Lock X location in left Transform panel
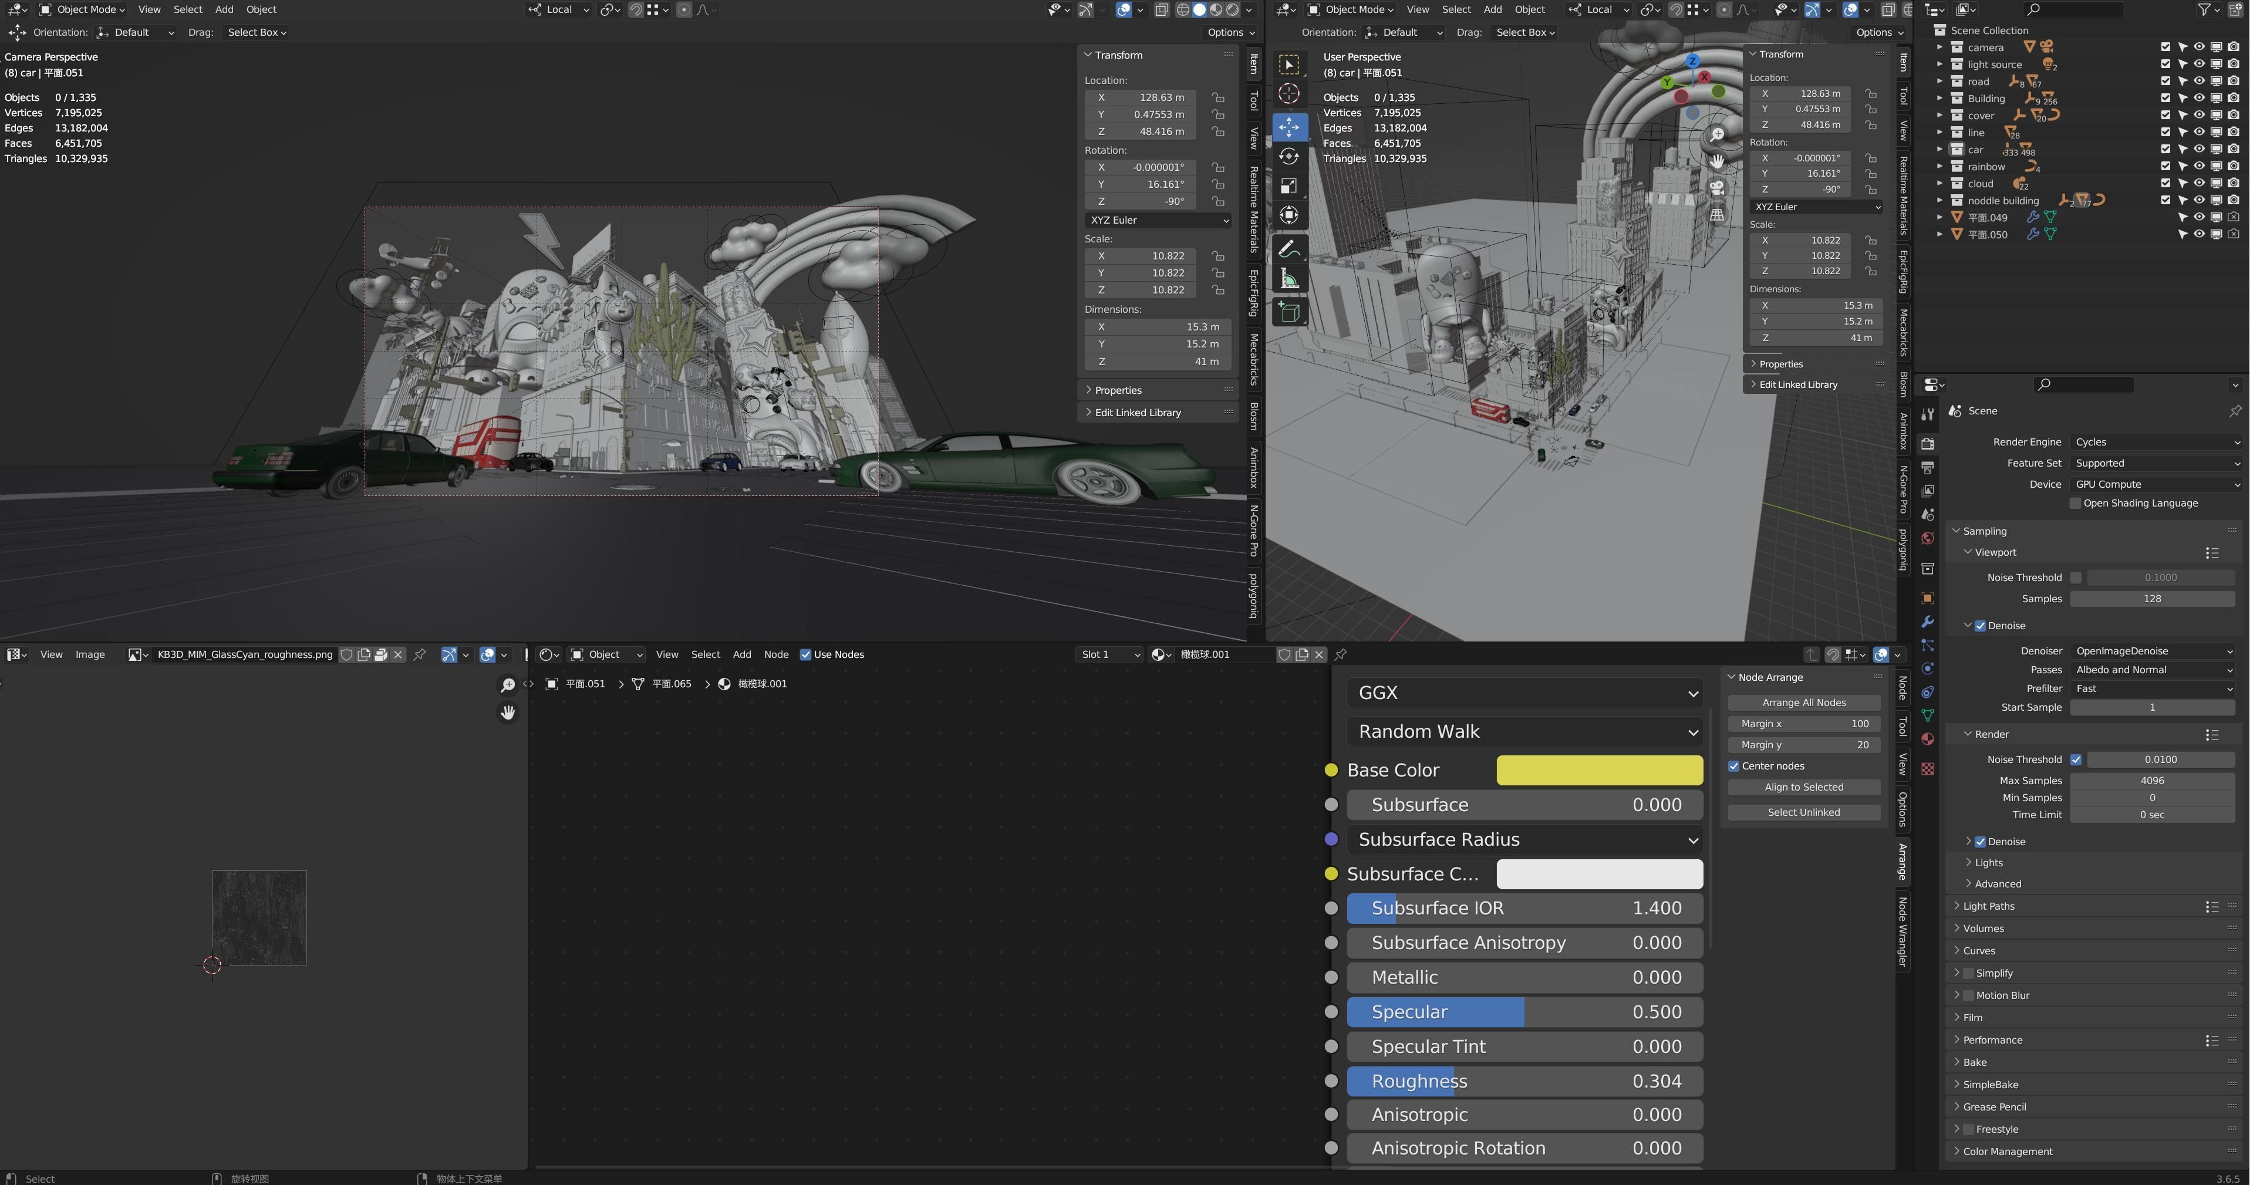The width and height of the screenshot is (2250, 1185). (1217, 97)
